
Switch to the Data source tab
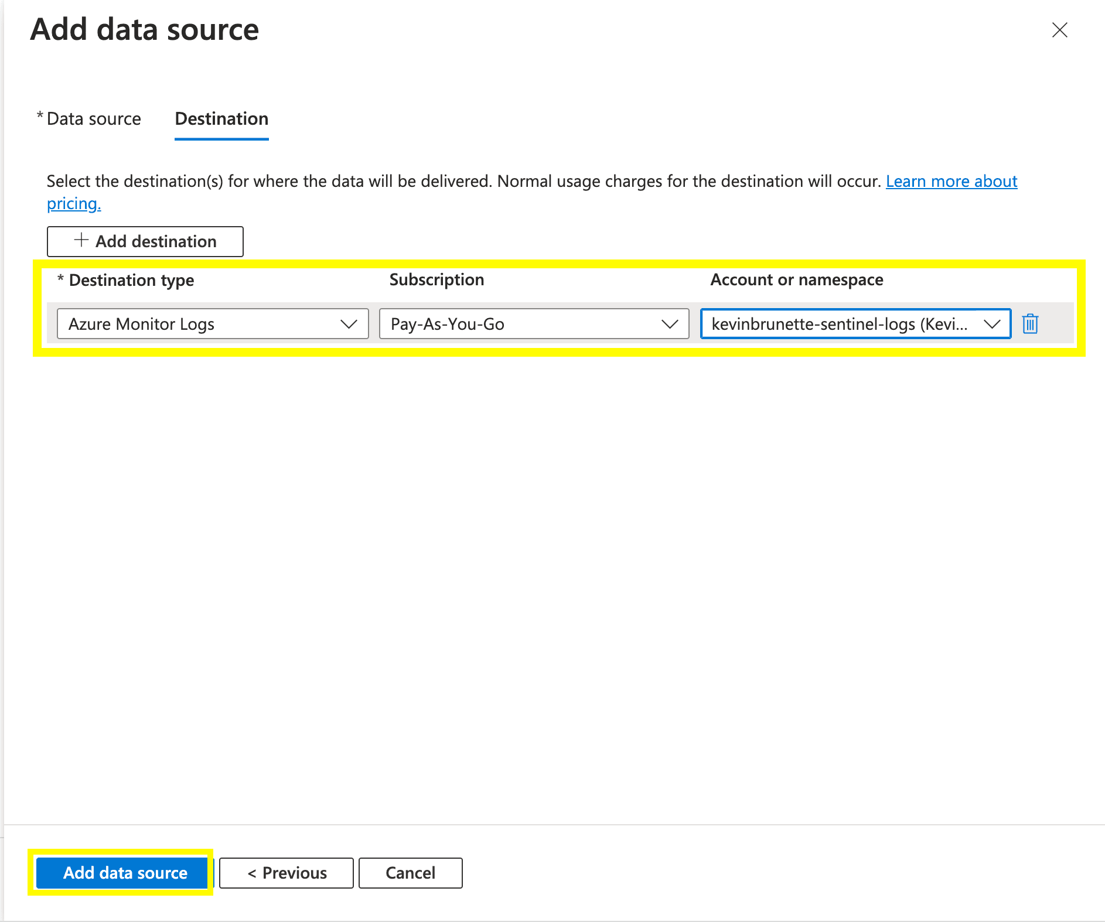coord(93,119)
